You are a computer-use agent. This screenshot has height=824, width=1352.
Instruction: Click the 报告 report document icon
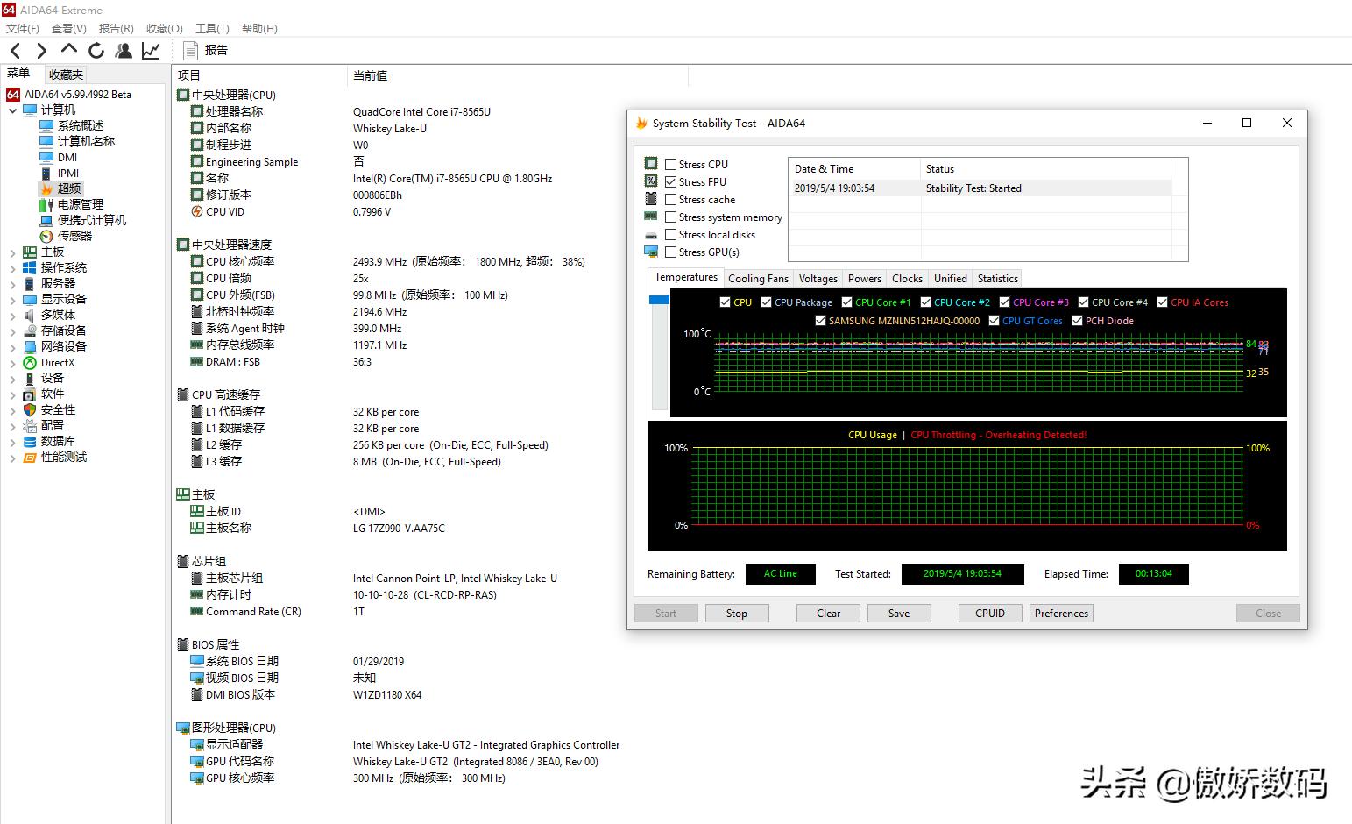pyautogui.click(x=190, y=51)
